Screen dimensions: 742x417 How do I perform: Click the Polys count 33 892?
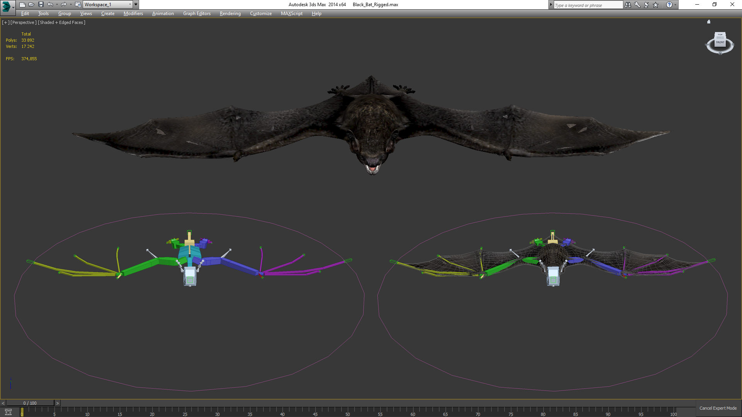click(x=28, y=40)
